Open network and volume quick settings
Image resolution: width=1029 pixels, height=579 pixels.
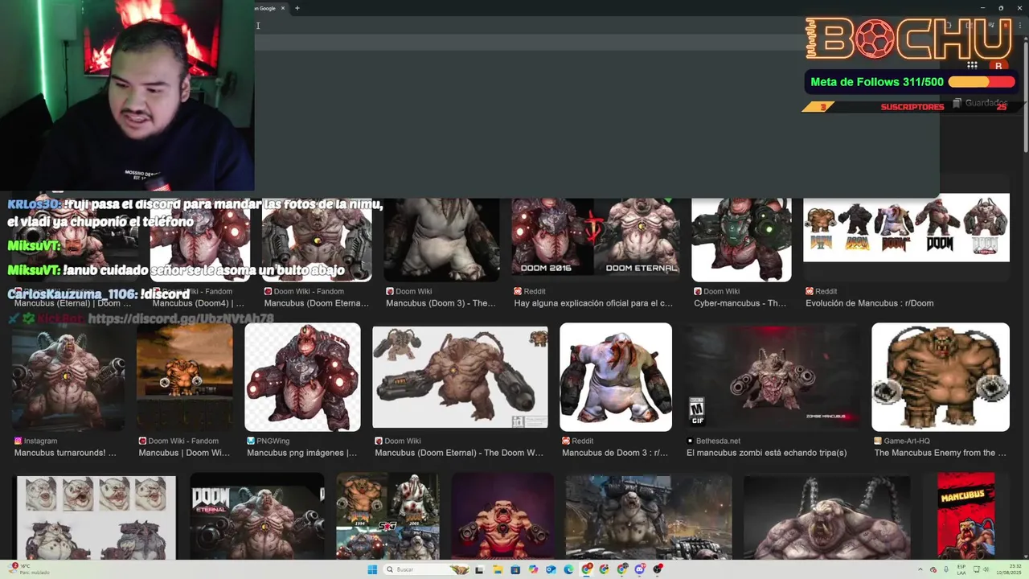click(x=982, y=569)
